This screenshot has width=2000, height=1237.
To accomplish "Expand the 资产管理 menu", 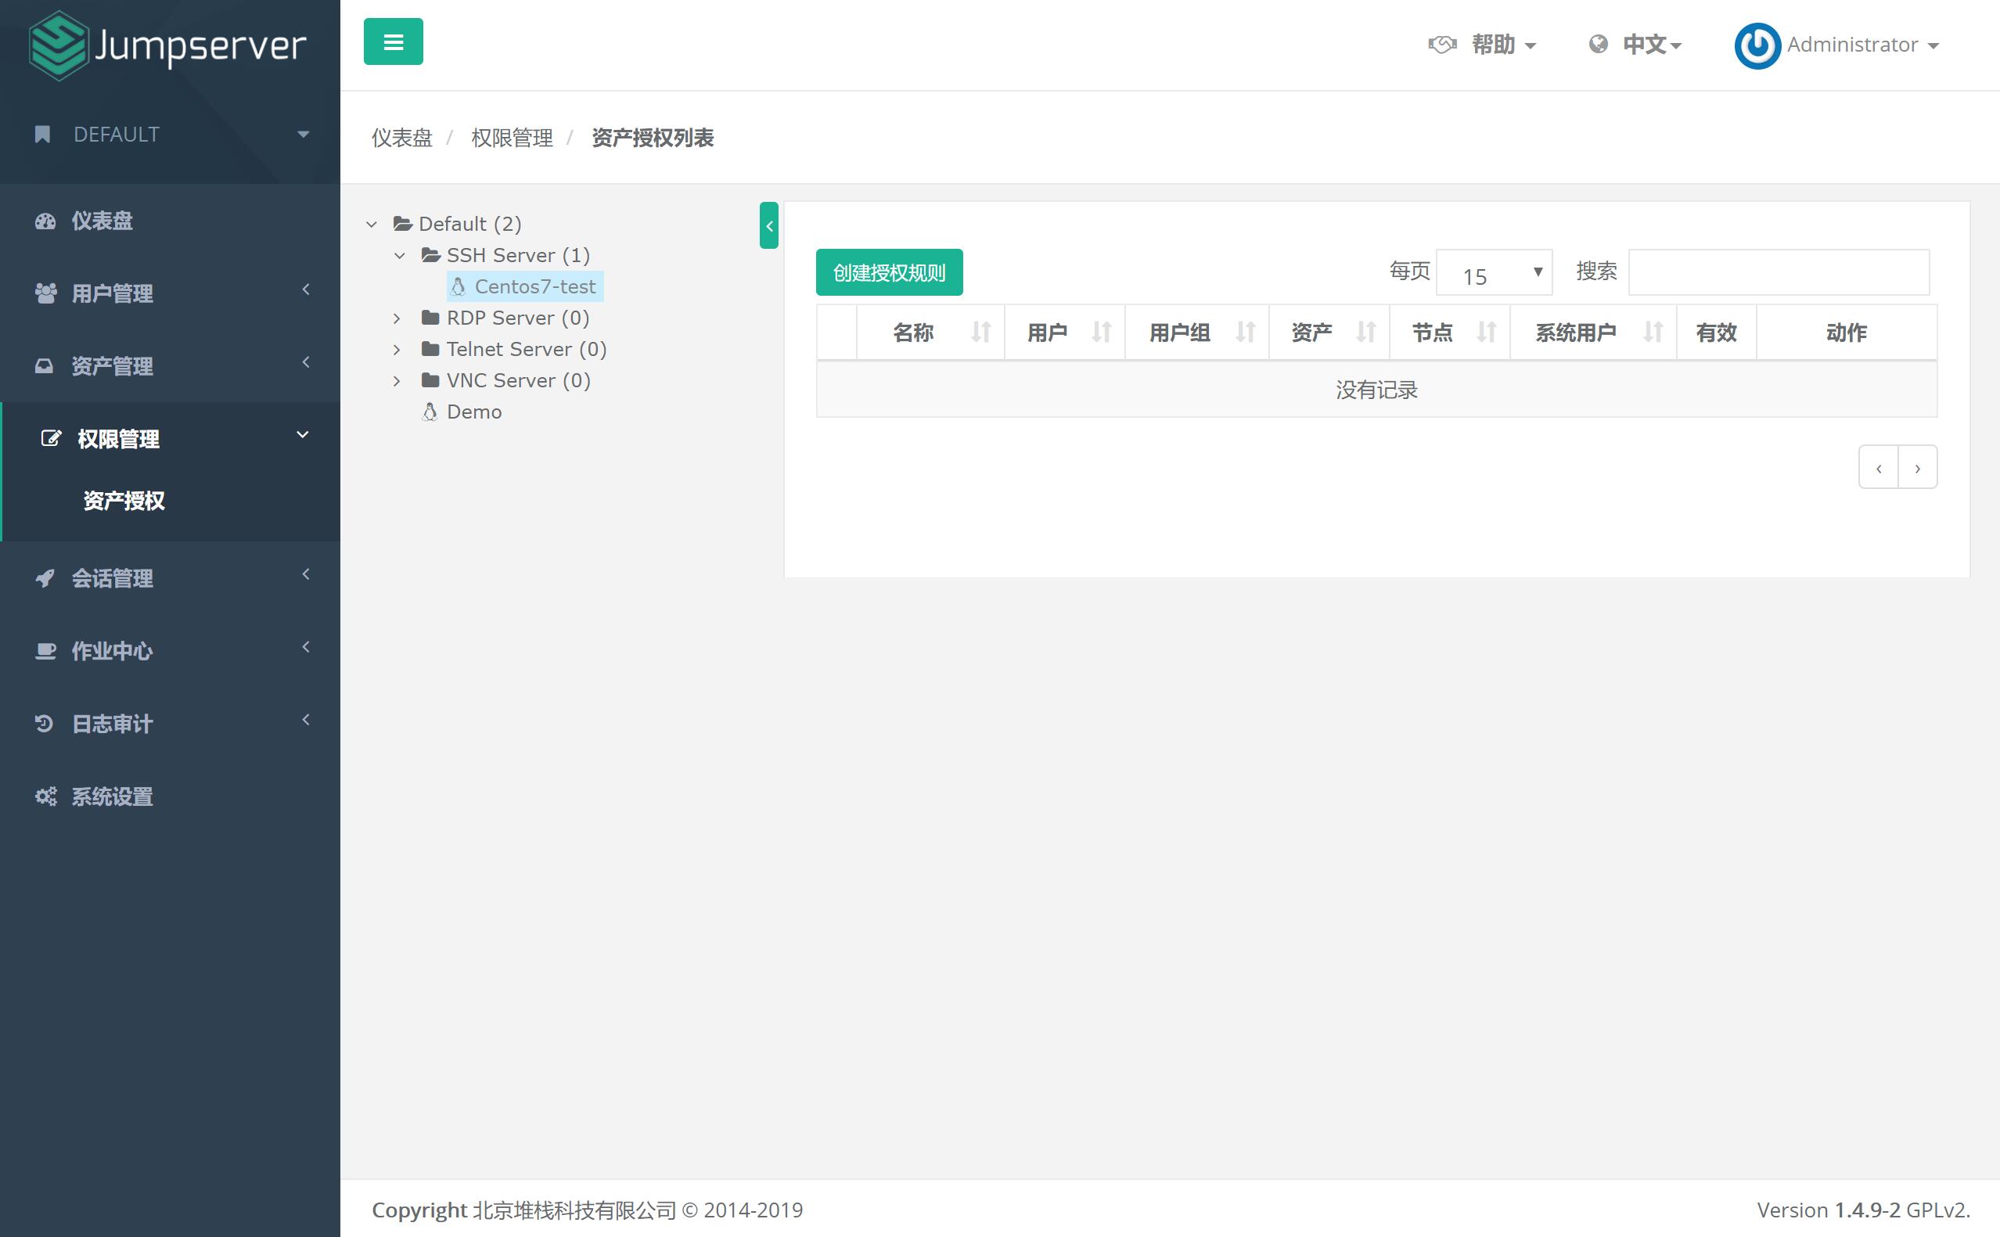I will click(x=170, y=365).
